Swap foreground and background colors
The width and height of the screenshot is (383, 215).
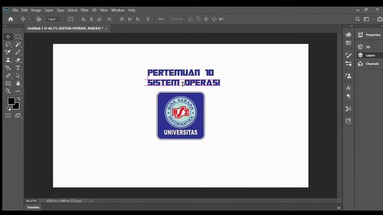pos(19,99)
